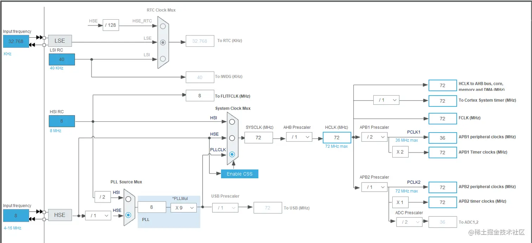Select LSI source in RTC Clock Mux
532x243 pixels.
[162, 58]
